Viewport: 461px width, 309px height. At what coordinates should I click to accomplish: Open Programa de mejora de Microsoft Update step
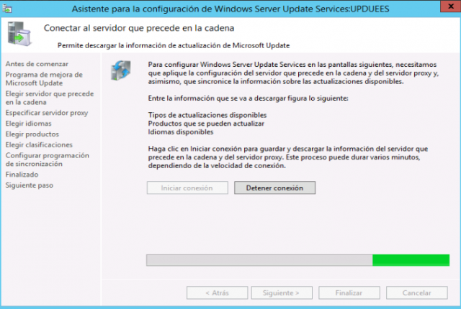(x=44, y=79)
